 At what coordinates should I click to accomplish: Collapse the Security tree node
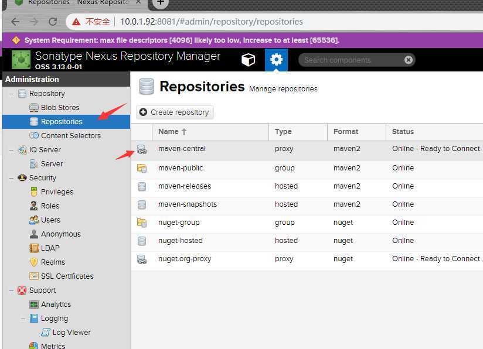tap(11, 178)
